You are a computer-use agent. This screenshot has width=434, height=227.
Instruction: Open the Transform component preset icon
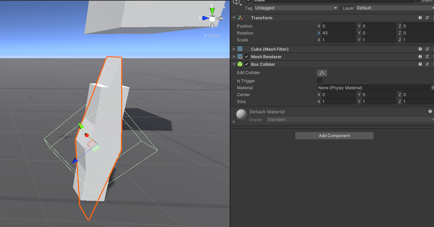[427, 17]
